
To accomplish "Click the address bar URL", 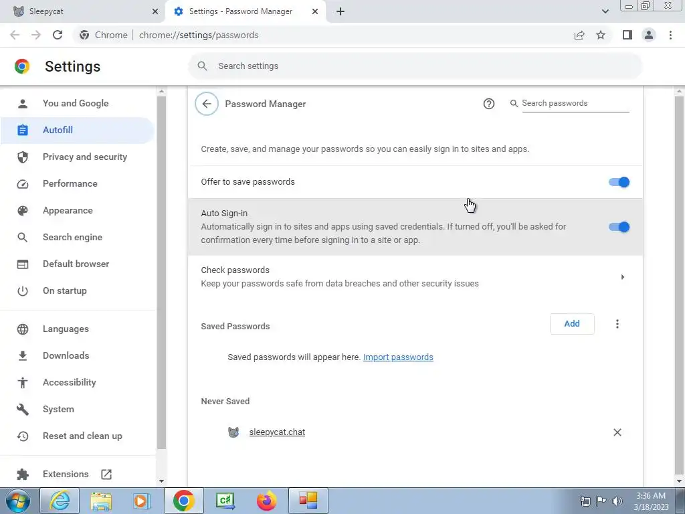I will pyautogui.click(x=199, y=35).
